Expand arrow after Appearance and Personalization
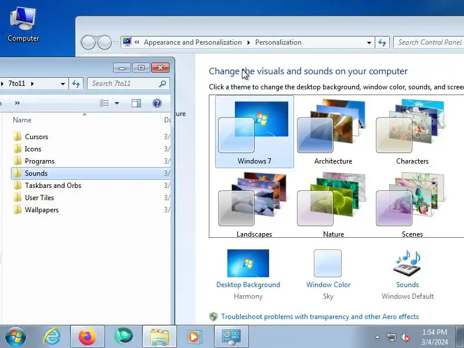464x348 pixels. 249,42
